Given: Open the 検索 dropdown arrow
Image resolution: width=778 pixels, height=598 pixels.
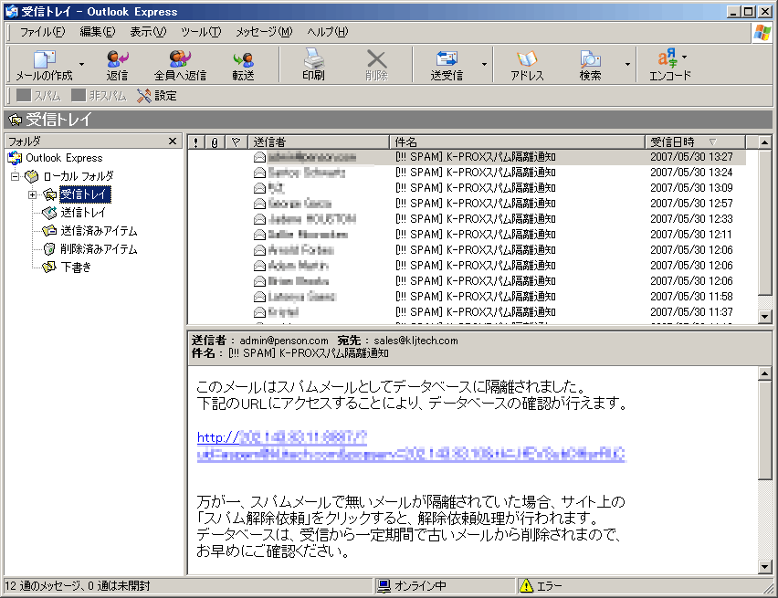Looking at the screenshot, I should [627, 65].
